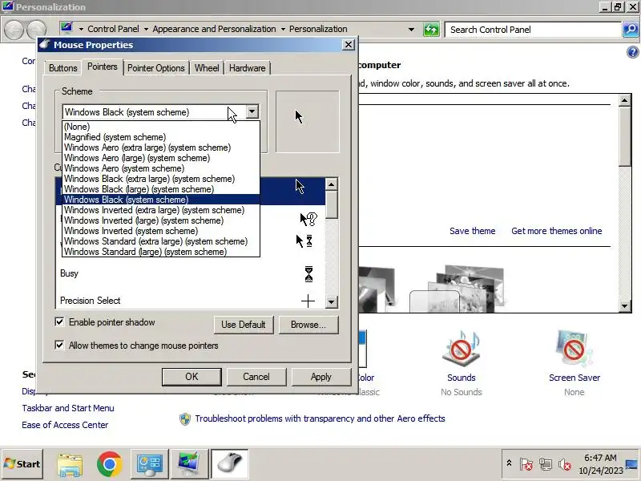Open address bar history dropdown
The image size is (641, 481).
click(x=411, y=30)
